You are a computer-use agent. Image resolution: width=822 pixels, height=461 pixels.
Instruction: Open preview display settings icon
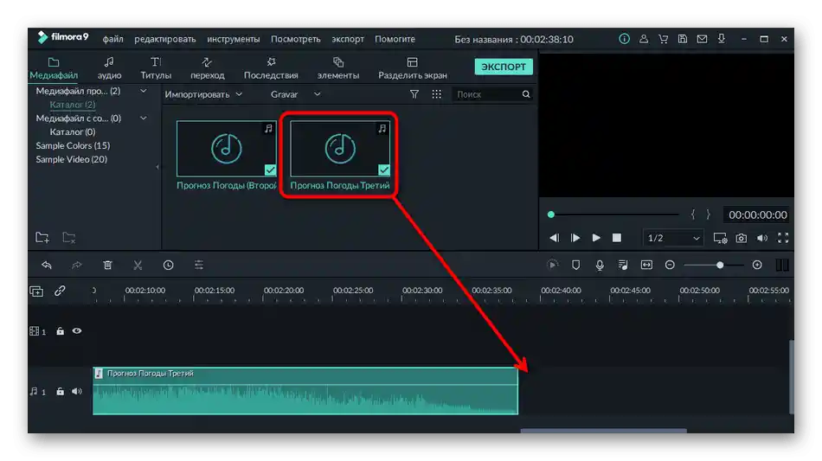click(x=720, y=239)
